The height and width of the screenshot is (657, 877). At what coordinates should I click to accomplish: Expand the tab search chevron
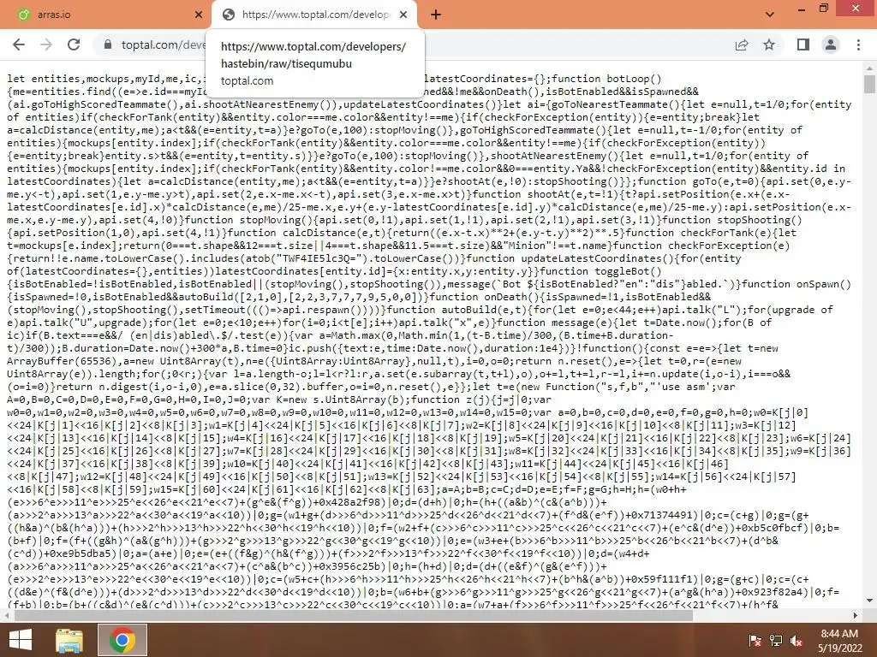click(x=770, y=15)
